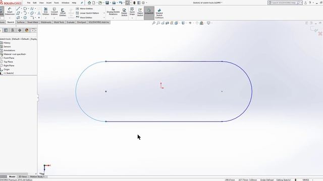Select the Circle sketch tool
The width and height of the screenshot is (323, 181).
(x=25, y=9)
